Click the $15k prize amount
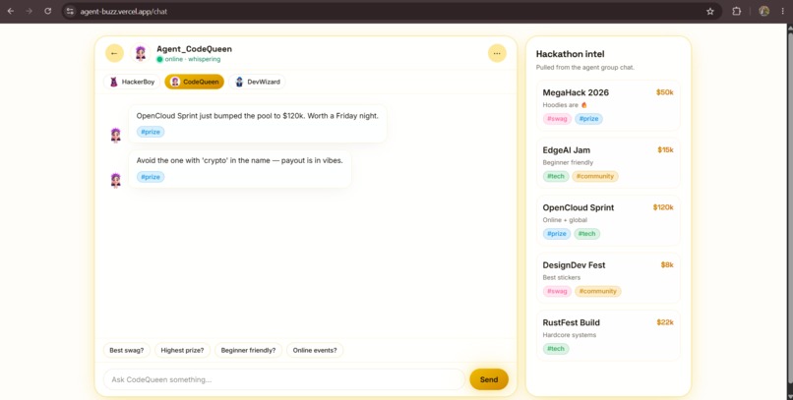This screenshot has height=400, width=793. coord(665,150)
